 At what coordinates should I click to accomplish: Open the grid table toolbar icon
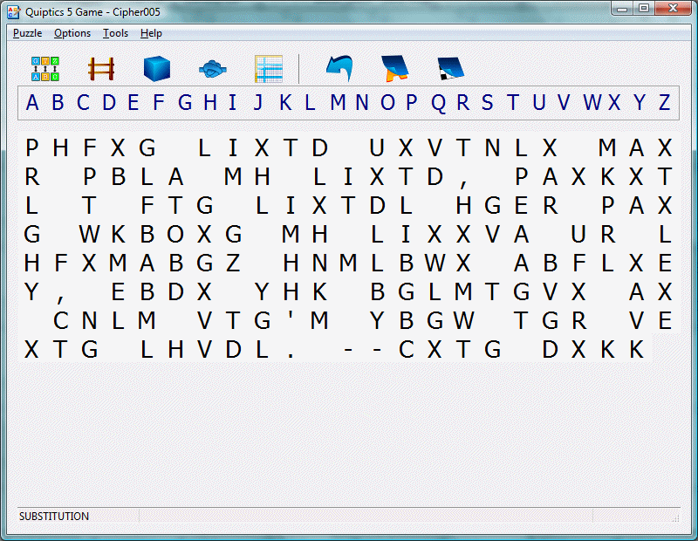pos(269,69)
